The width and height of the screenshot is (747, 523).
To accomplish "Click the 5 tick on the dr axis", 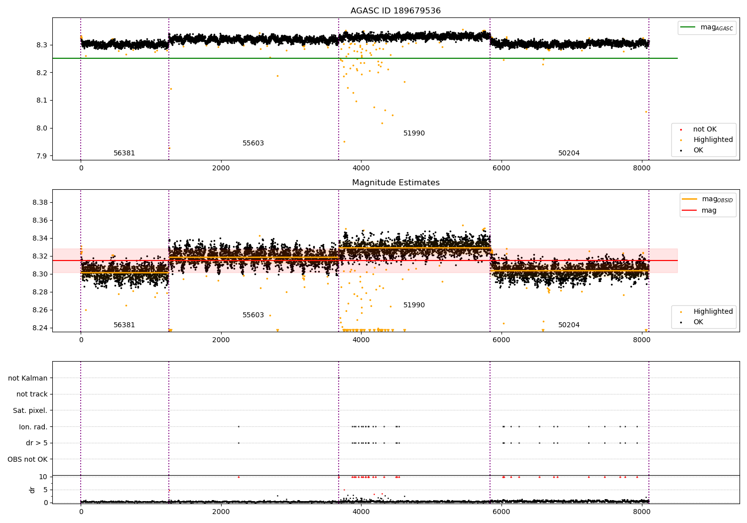I will coord(45,490).
